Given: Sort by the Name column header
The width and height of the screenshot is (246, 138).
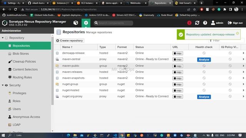Looking at the screenshot, I should click(x=79, y=47).
